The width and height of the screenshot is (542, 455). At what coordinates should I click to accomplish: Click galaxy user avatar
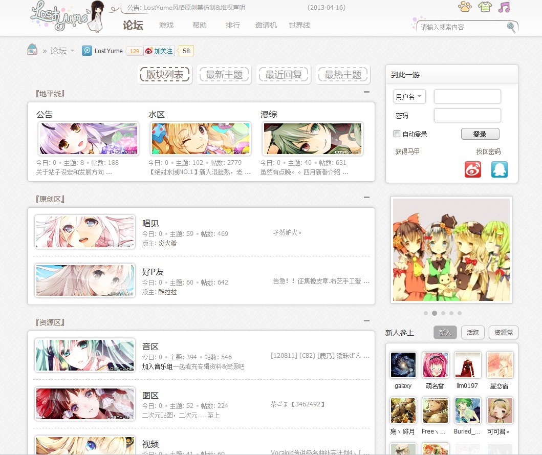(x=403, y=365)
